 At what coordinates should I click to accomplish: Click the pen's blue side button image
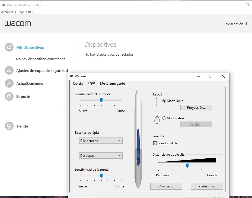pyautogui.click(x=138, y=147)
